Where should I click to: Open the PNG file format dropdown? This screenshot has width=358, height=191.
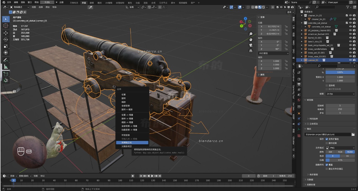pyautogui.click(x=340, y=148)
